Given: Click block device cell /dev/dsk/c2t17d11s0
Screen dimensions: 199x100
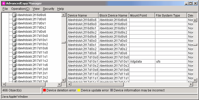Looking at the screenshot, I should click(114, 74).
